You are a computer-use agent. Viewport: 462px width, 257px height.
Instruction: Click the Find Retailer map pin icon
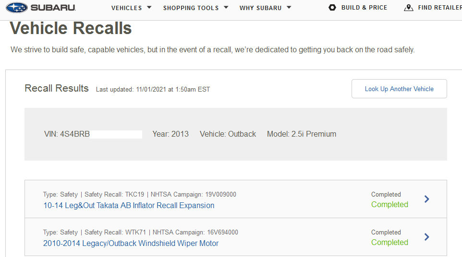[409, 8]
